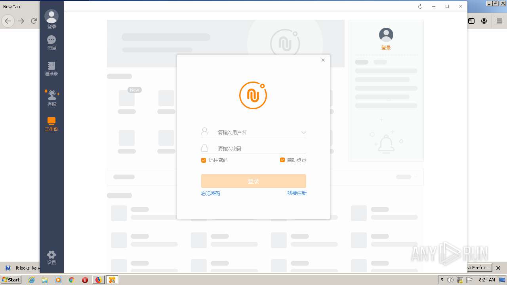The image size is (507, 285).
Task: Click the 登录 link in right panel
Action: 386,47
